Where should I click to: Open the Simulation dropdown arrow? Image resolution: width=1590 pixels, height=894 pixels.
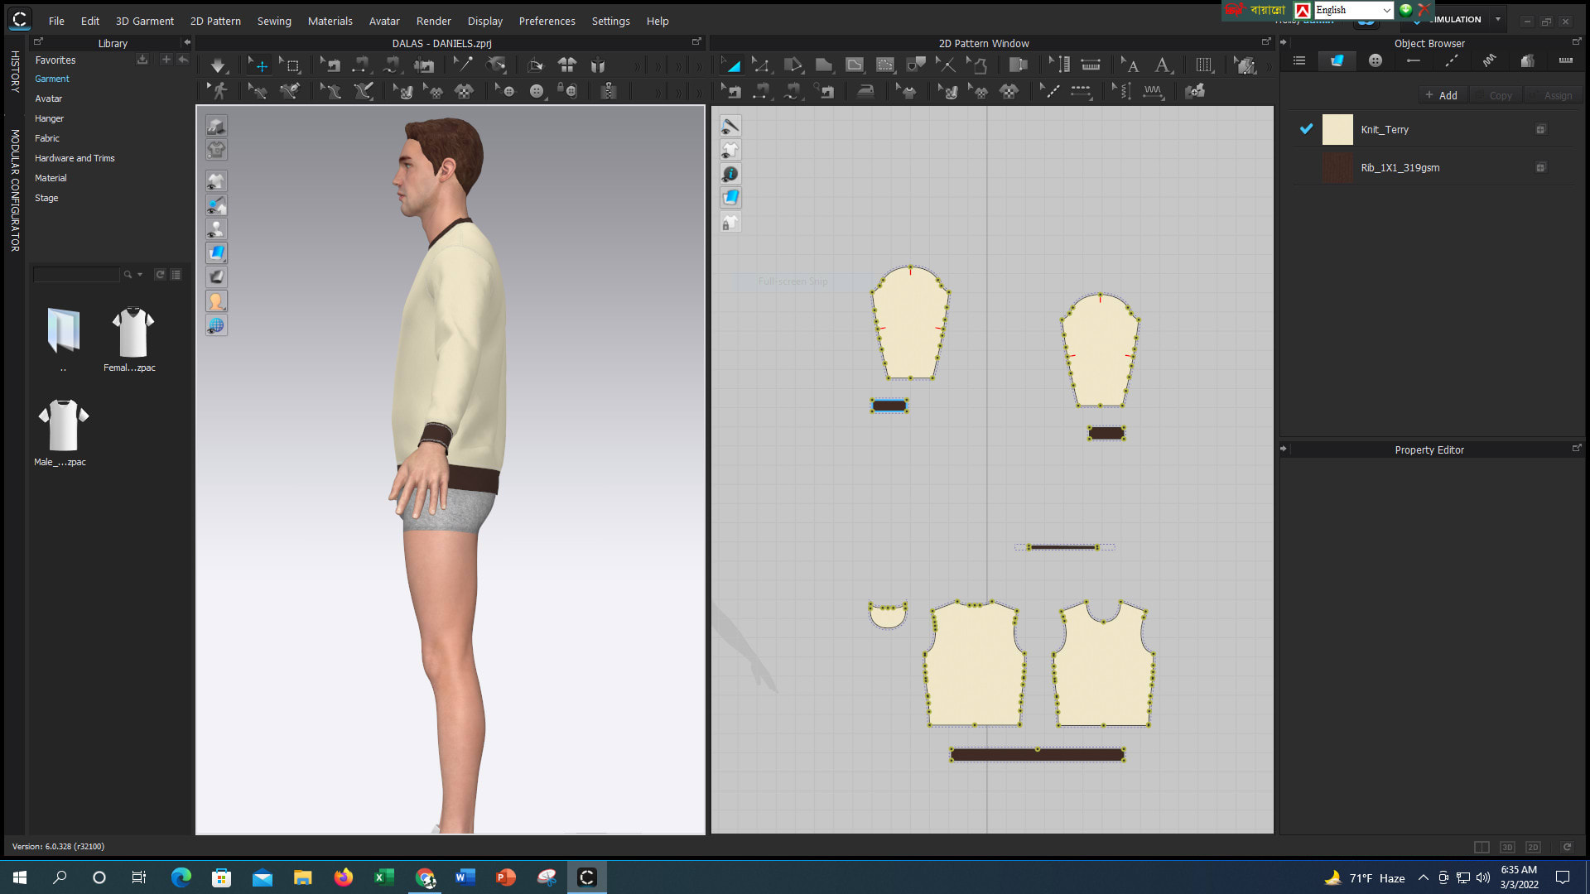pyautogui.click(x=1497, y=19)
